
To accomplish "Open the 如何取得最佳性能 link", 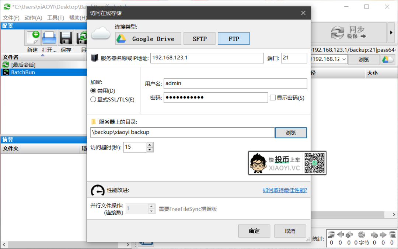I will pyautogui.click(x=284, y=190).
